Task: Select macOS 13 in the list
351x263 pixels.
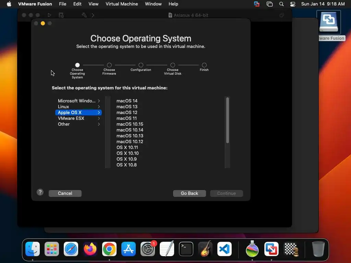Action: [x=127, y=107]
